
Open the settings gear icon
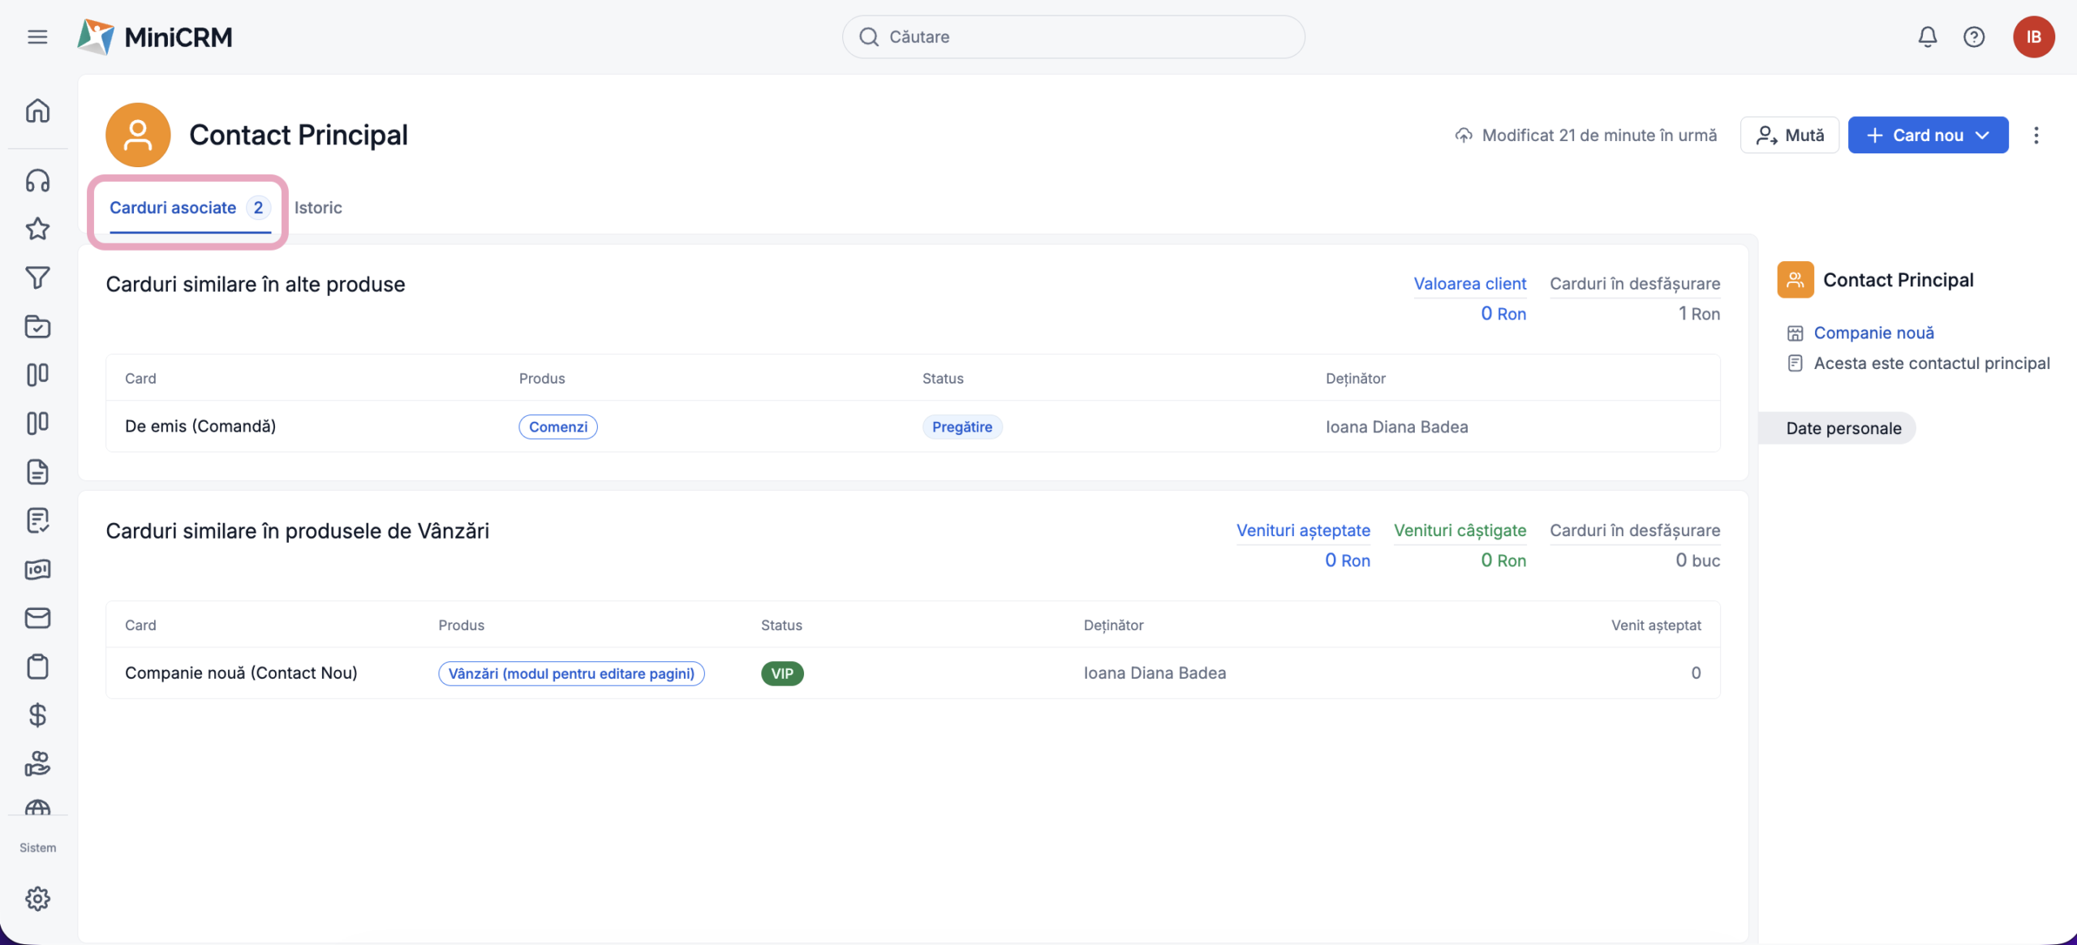37,898
